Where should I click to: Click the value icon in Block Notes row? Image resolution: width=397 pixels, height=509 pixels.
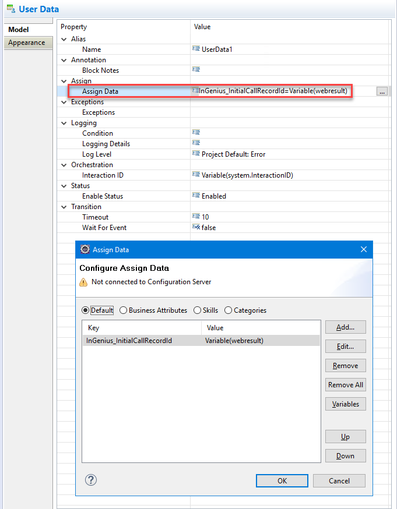pyautogui.click(x=196, y=70)
